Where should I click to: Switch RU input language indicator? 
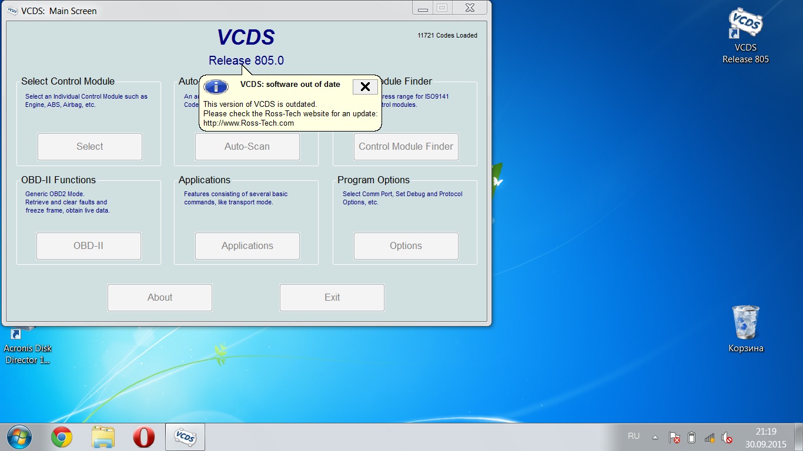point(634,436)
